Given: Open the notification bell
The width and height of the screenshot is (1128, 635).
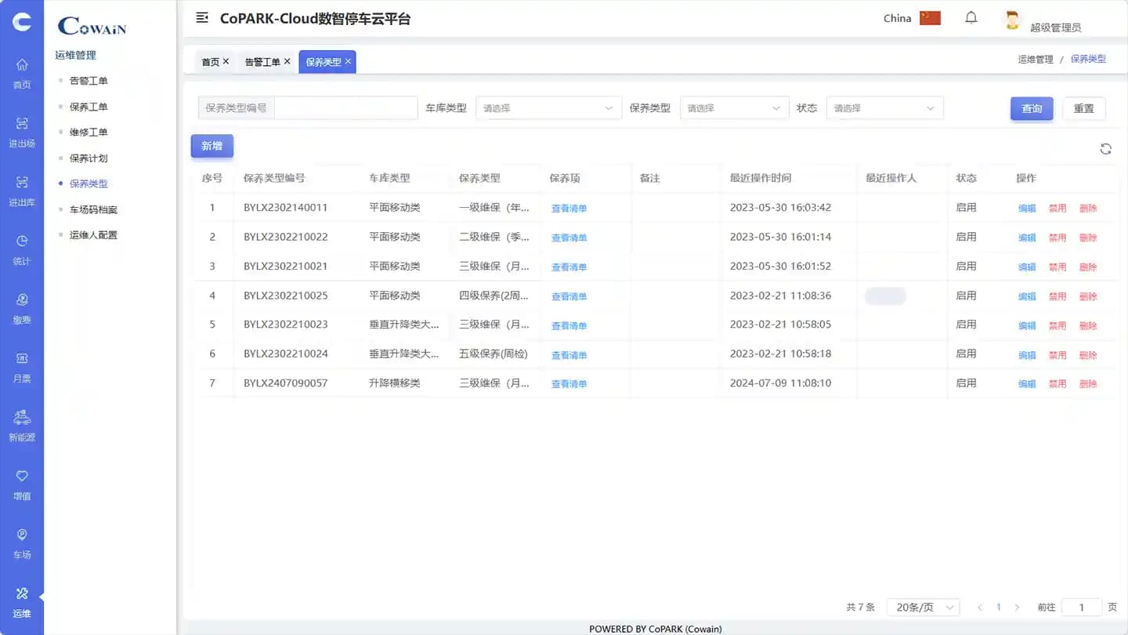Looking at the screenshot, I should 971,17.
